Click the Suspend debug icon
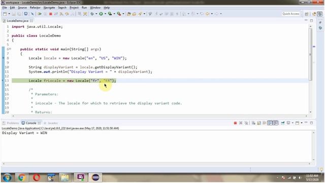This screenshot has height=183, width=325. pyautogui.click(x=45, y=14)
